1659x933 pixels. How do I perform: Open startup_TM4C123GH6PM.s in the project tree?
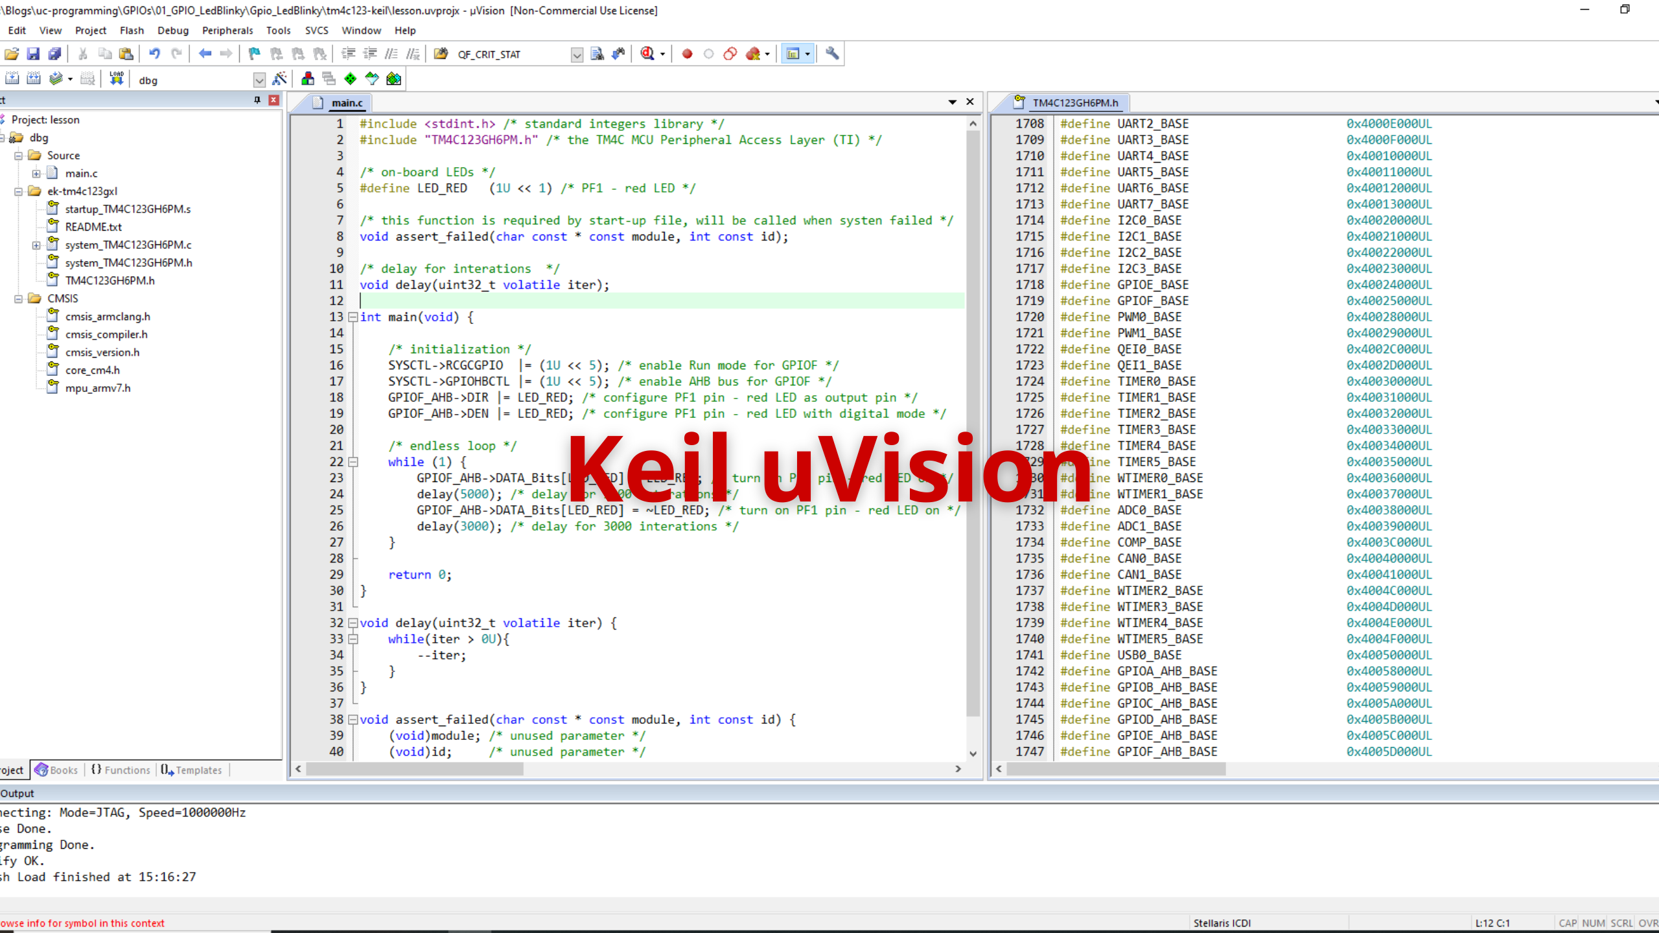tap(128, 209)
